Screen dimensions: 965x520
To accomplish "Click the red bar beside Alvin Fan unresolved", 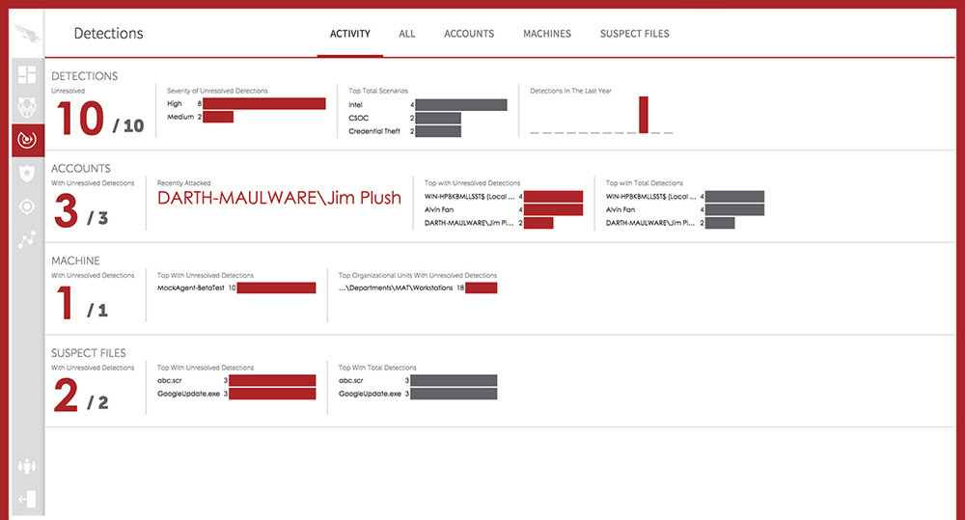I will [x=553, y=210].
